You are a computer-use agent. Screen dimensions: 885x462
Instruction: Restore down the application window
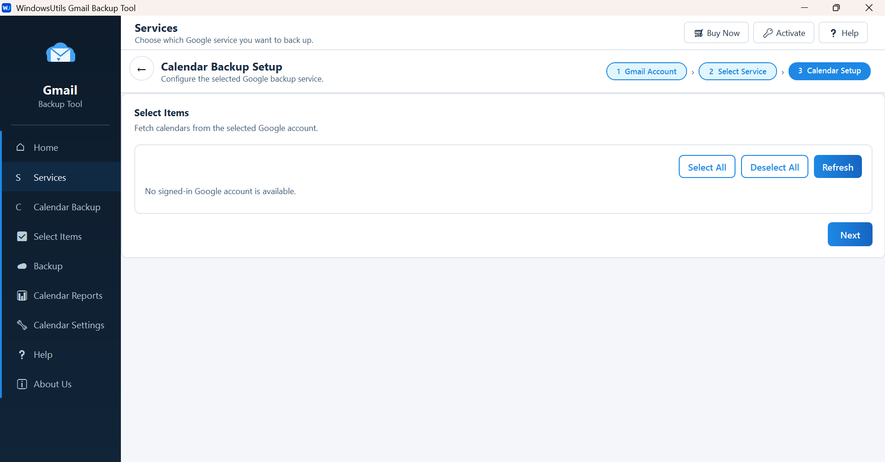pyautogui.click(x=836, y=8)
